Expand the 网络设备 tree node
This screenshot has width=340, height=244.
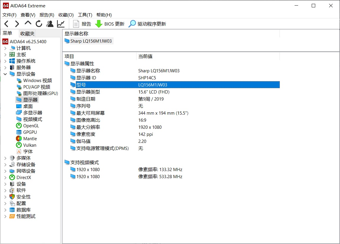(5, 171)
